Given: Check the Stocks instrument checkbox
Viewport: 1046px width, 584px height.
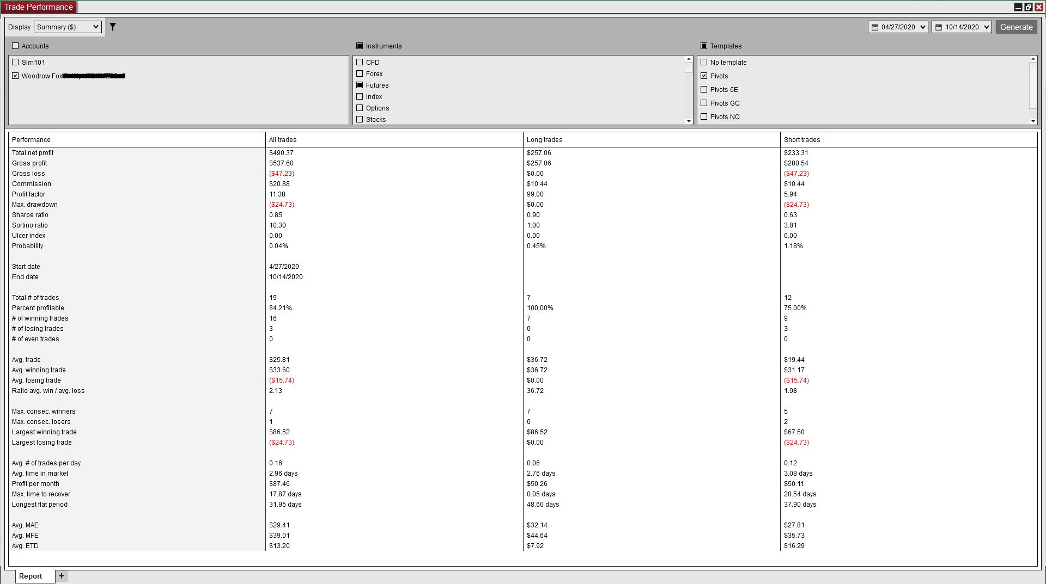Looking at the screenshot, I should (360, 119).
